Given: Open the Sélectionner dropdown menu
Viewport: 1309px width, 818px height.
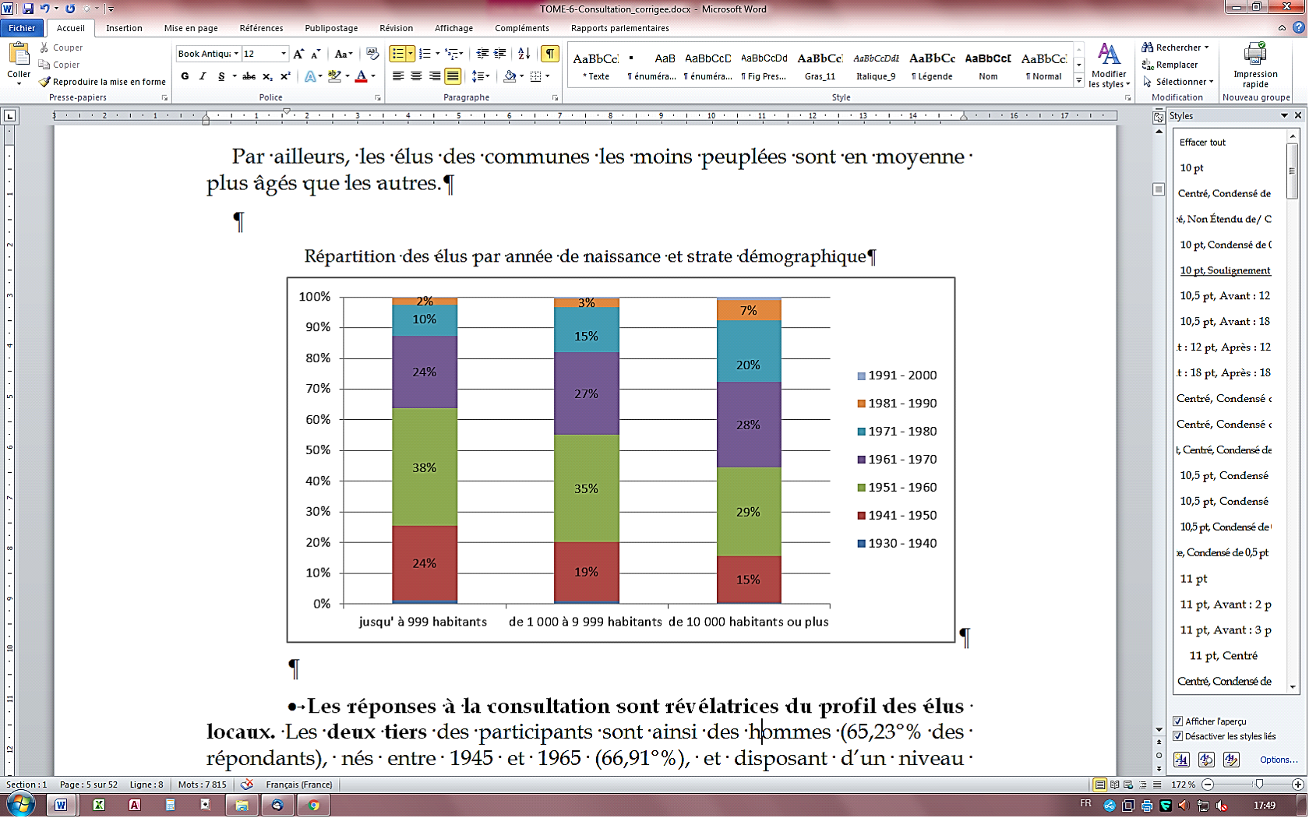Looking at the screenshot, I should (1179, 82).
